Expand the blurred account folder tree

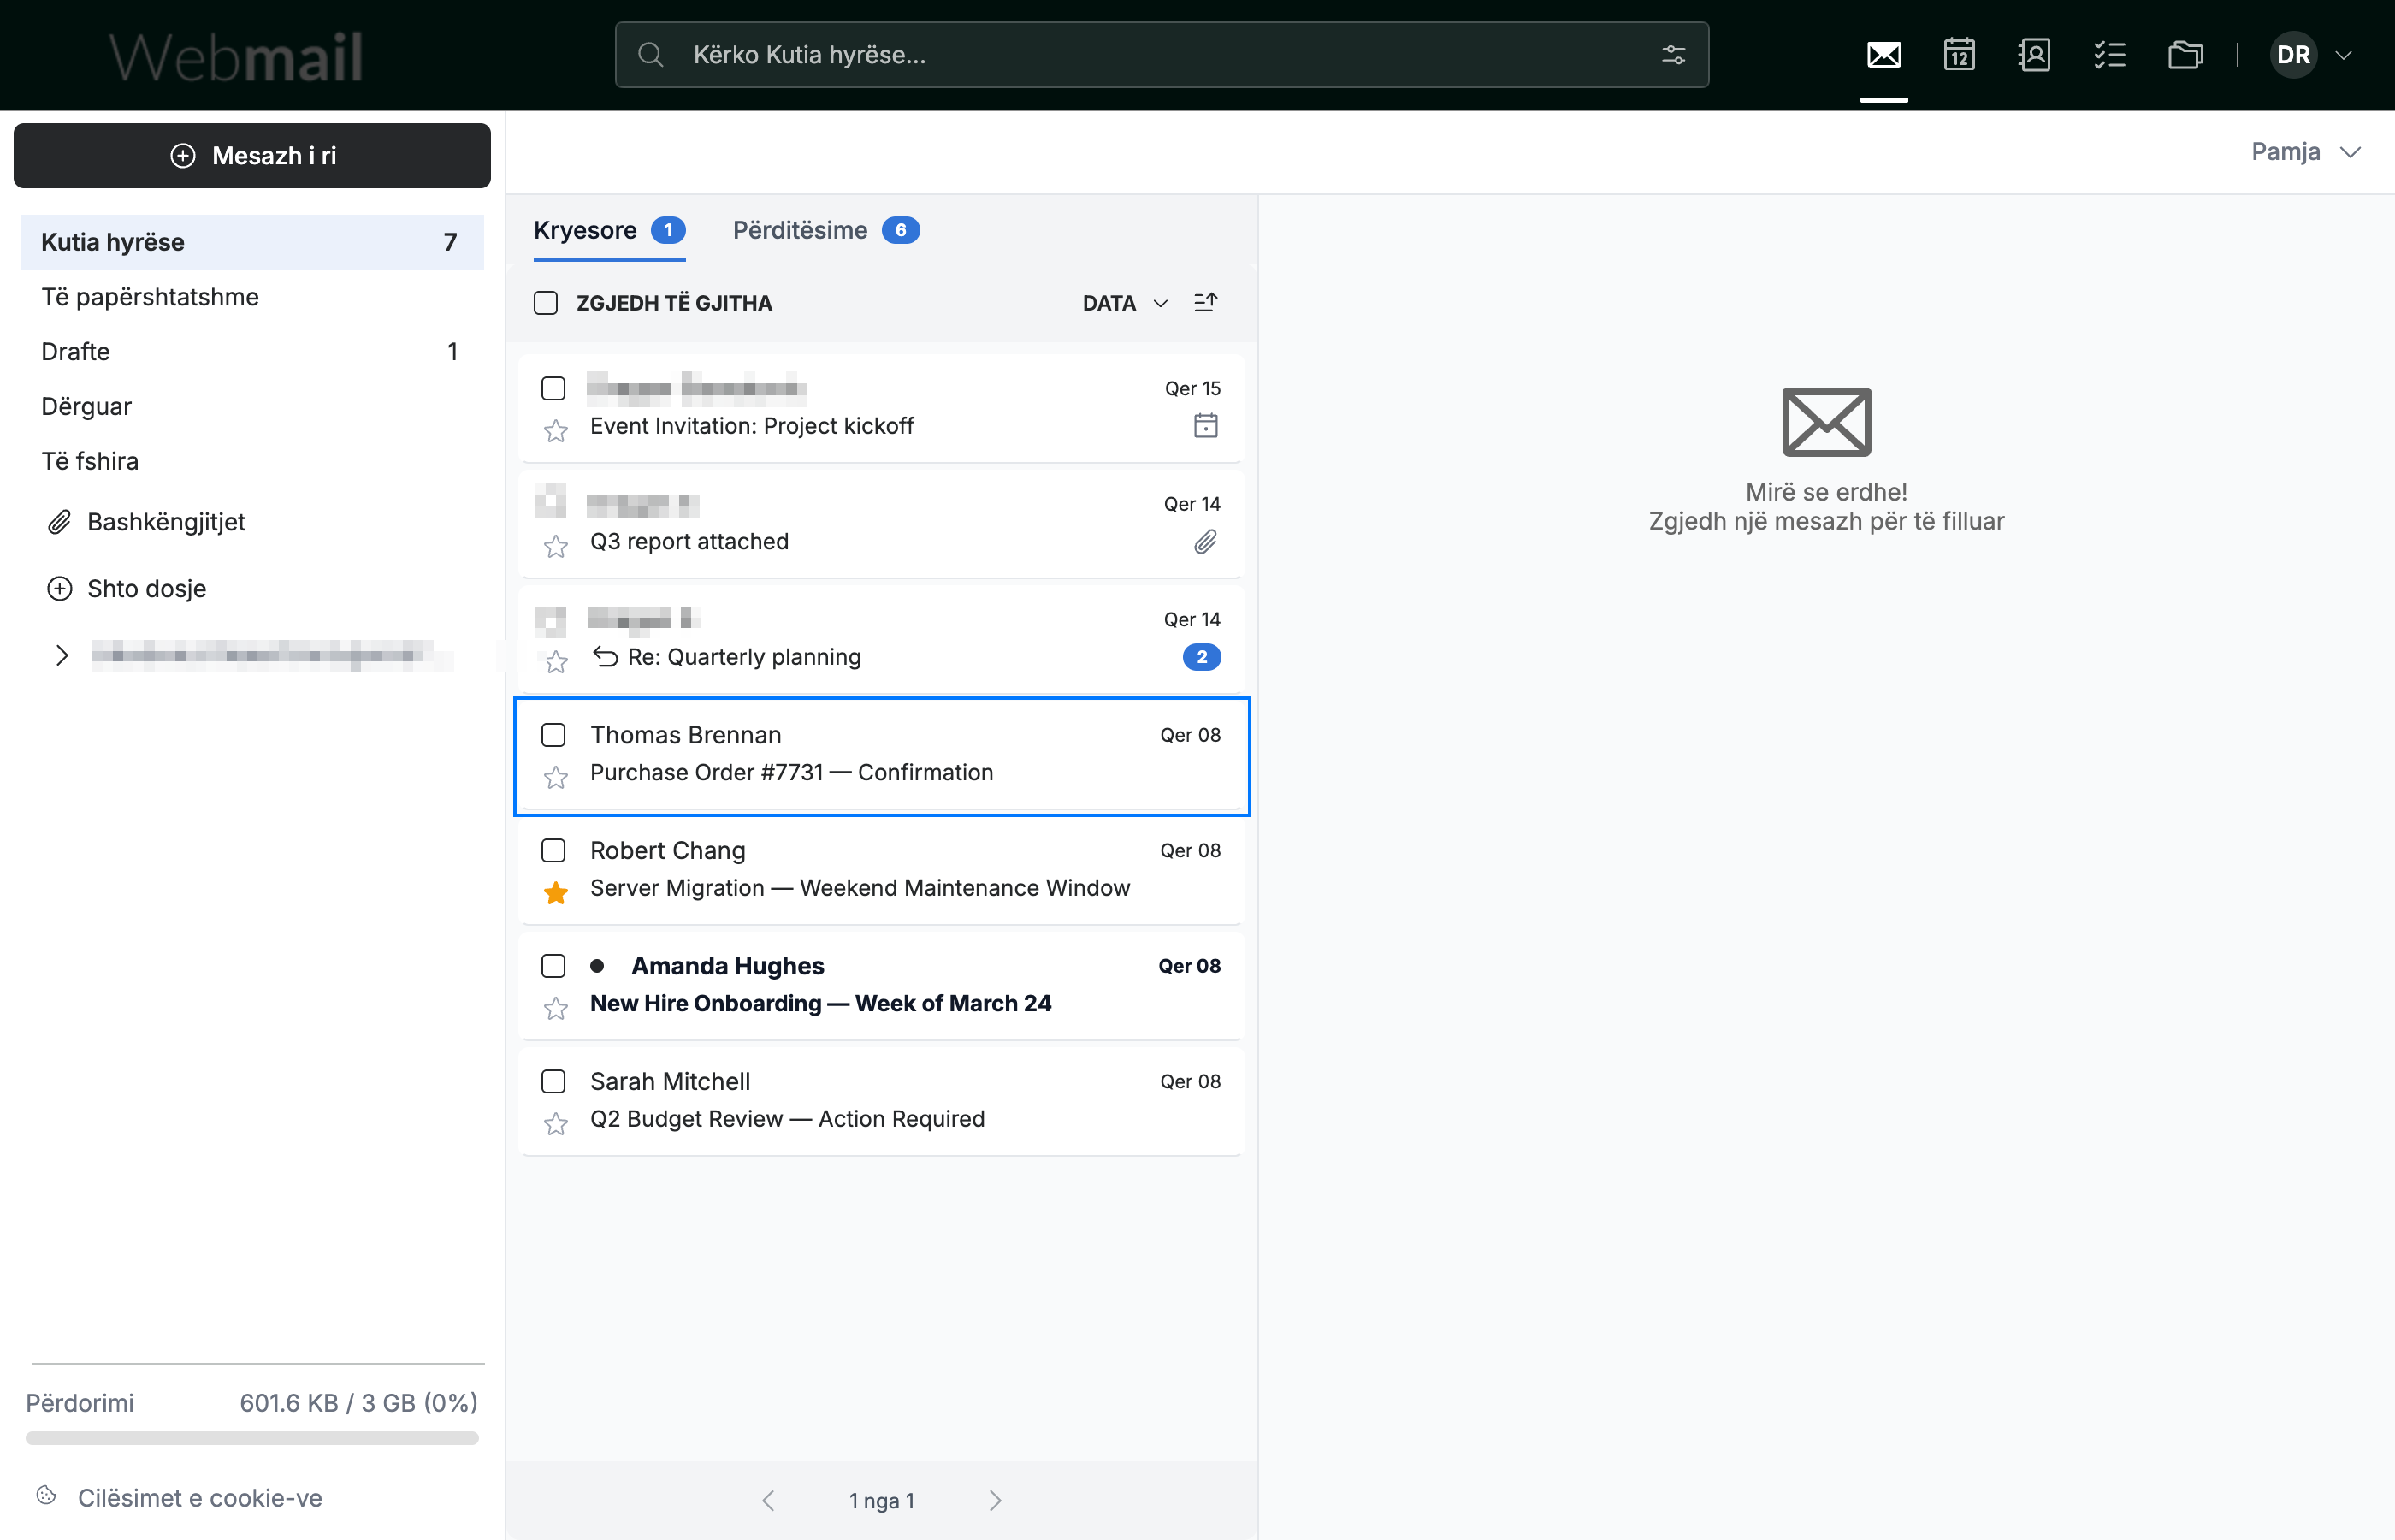[62, 655]
